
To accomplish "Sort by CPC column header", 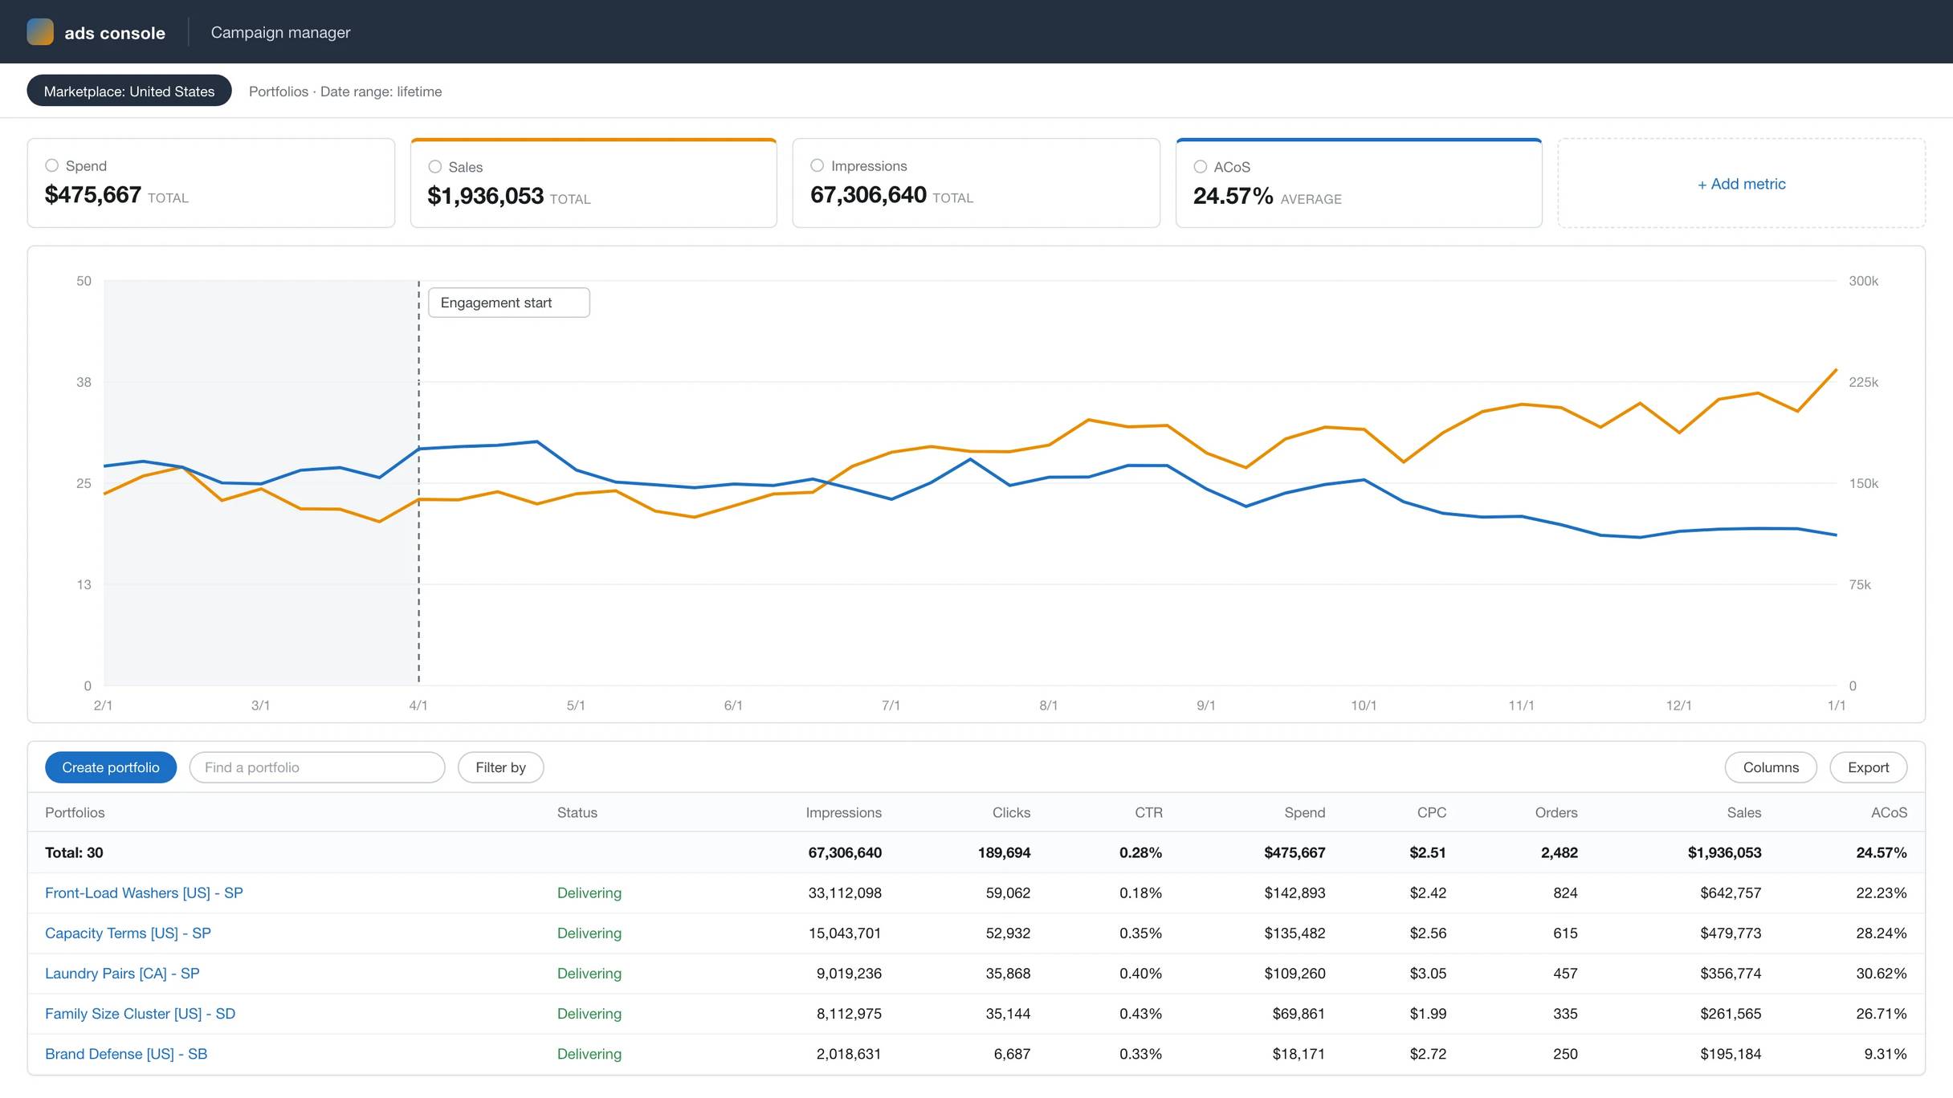I will tap(1431, 812).
